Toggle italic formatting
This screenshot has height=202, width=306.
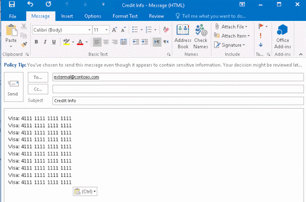[45, 42]
